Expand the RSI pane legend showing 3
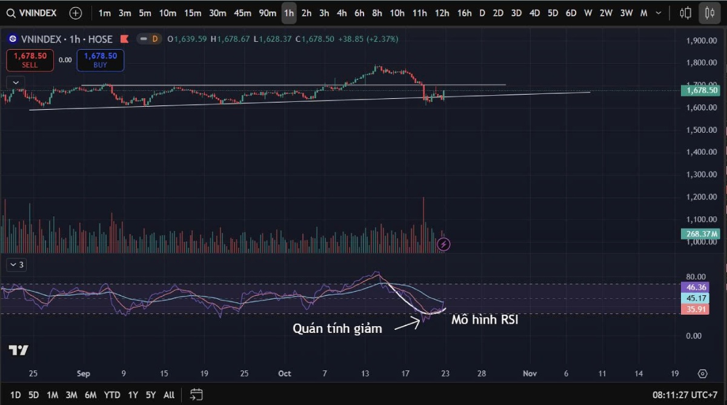 (16, 264)
